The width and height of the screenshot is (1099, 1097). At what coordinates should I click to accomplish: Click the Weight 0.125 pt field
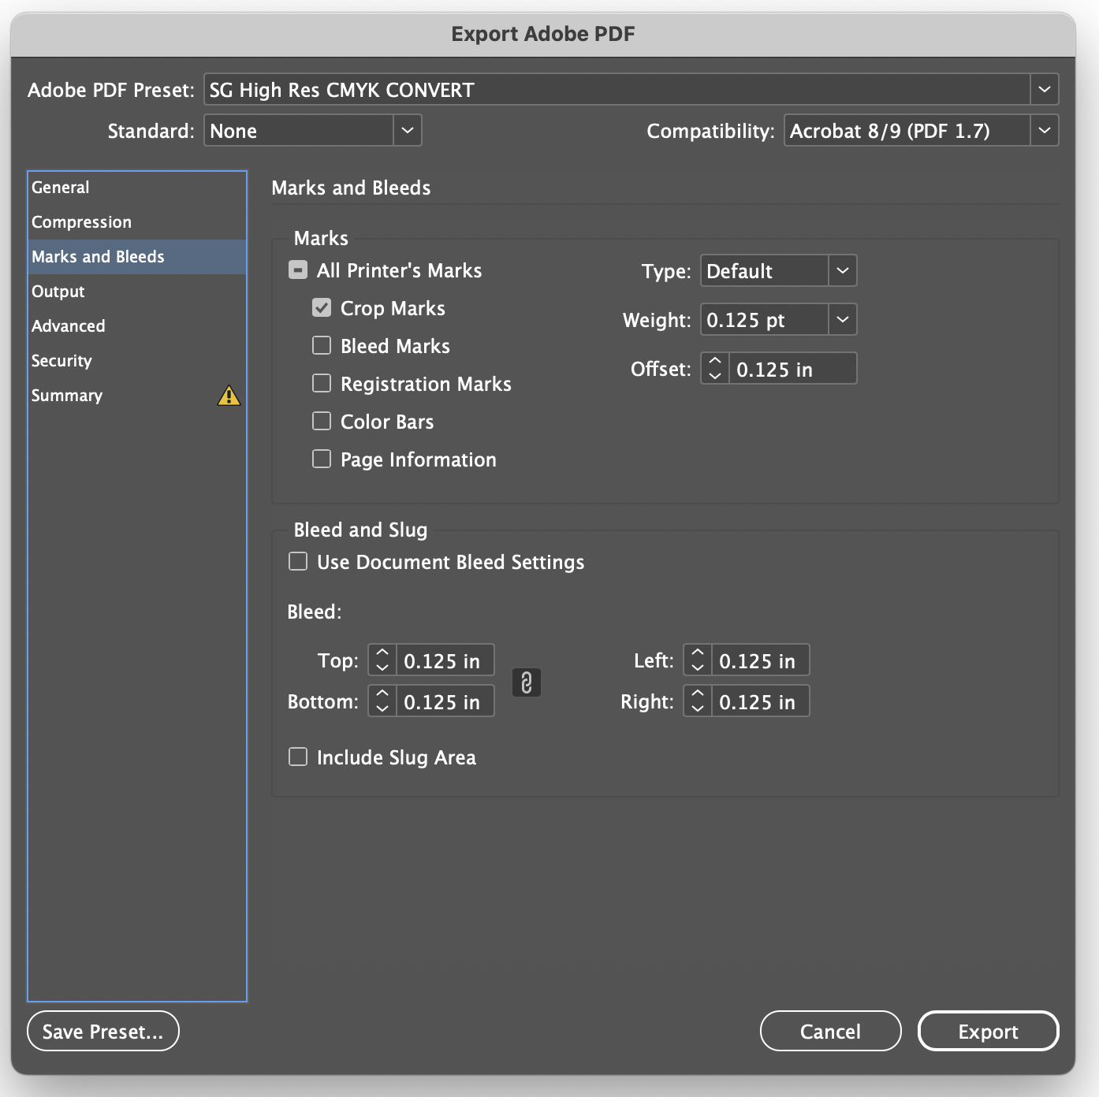(x=765, y=320)
